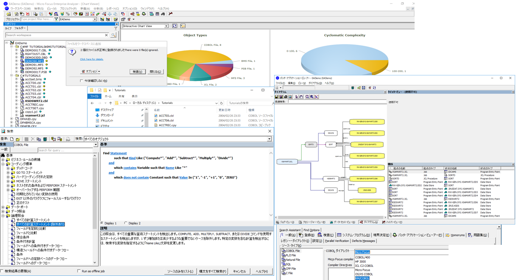The height and width of the screenshot is (280, 516).
Task: Click the new criterion page icon in search window
Action: pos(11,139)
